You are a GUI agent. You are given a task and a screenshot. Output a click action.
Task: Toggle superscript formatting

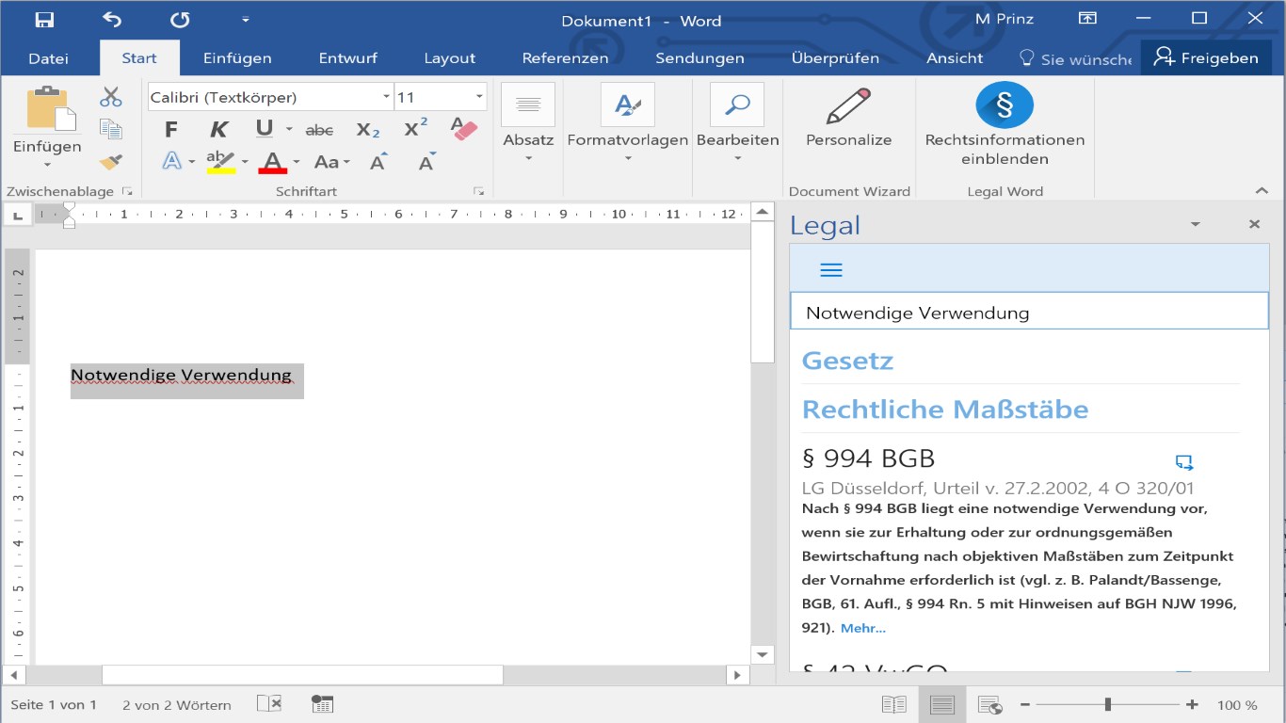(415, 129)
